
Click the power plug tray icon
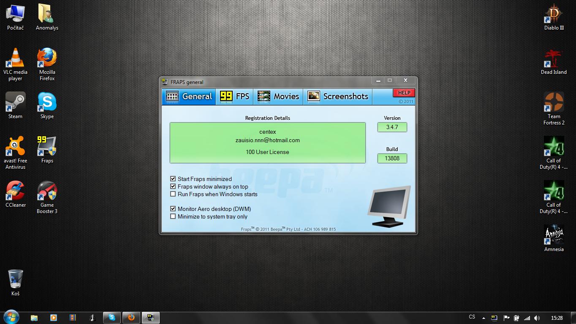pos(516,318)
